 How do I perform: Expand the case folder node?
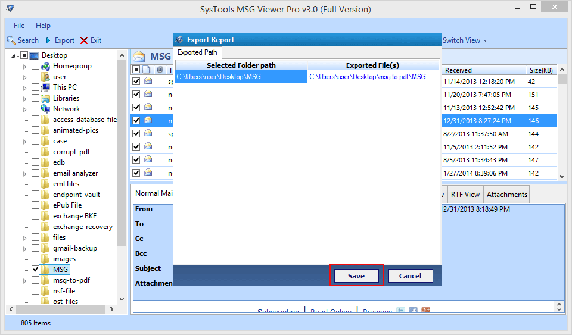click(25, 141)
